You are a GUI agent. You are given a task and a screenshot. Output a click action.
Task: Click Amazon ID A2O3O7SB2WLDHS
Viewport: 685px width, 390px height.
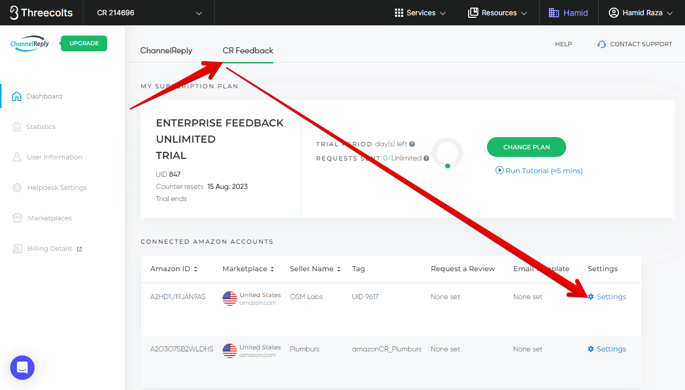(x=182, y=349)
